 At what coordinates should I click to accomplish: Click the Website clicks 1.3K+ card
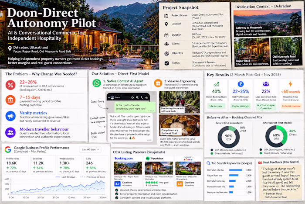coord(69,165)
